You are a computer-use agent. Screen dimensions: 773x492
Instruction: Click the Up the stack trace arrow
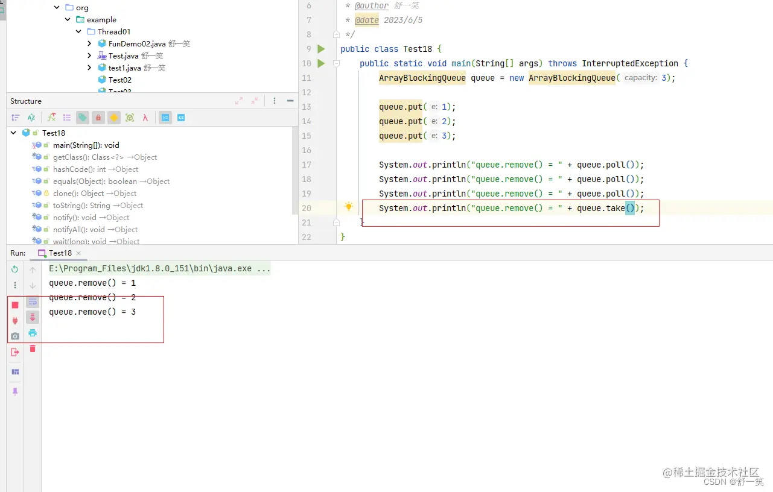click(x=33, y=270)
